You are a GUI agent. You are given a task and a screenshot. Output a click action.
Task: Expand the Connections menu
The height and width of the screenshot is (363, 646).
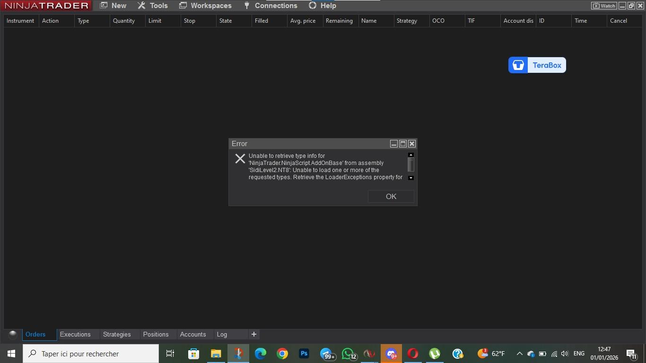click(271, 6)
